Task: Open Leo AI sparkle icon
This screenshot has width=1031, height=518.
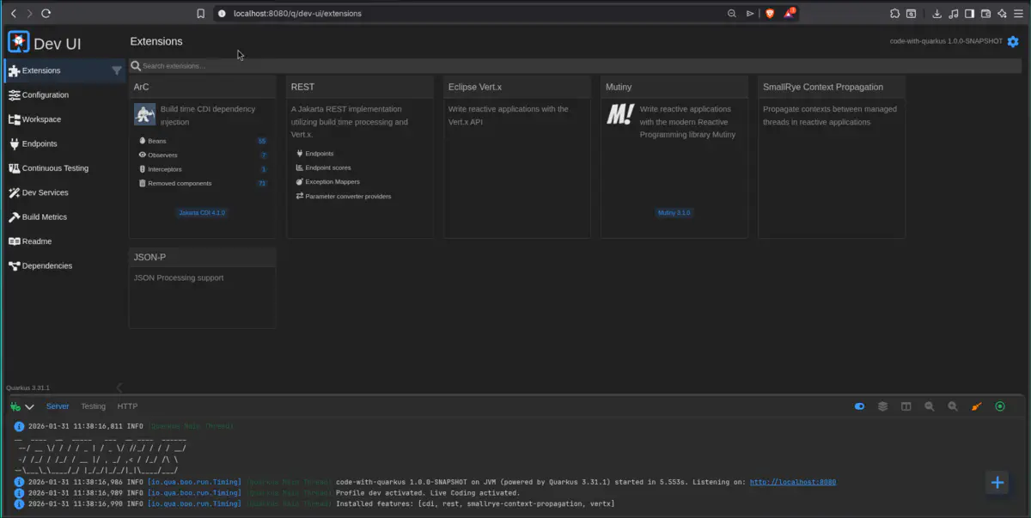Action: [1002, 14]
